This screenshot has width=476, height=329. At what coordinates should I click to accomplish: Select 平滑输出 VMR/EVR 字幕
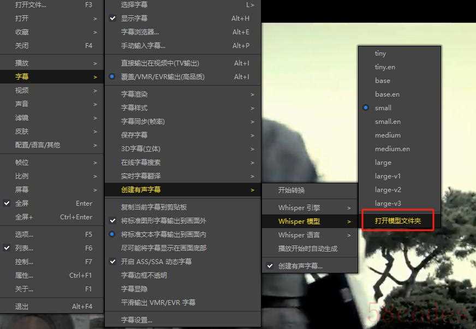click(x=182, y=303)
